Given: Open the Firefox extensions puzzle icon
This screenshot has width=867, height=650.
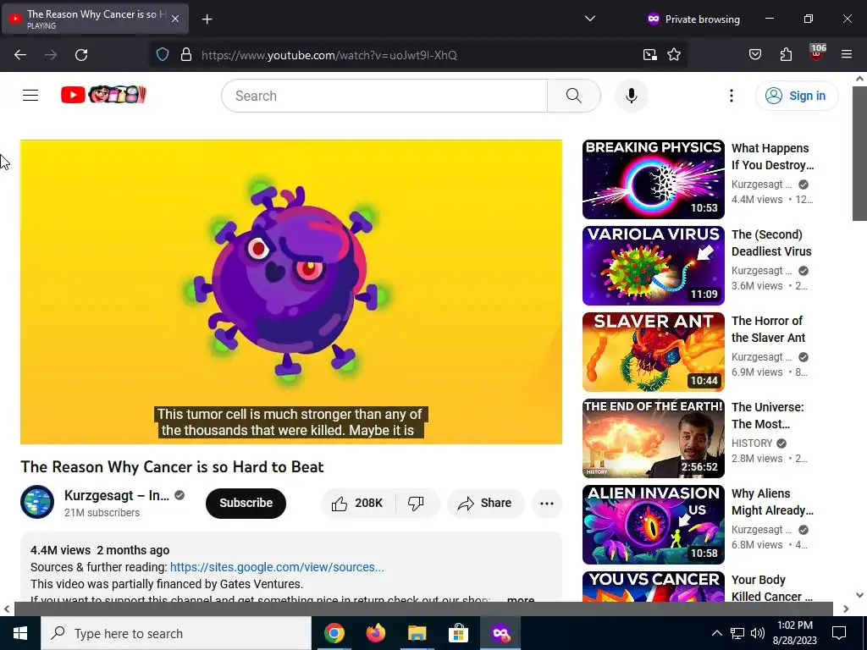Looking at the screenshot, I should pos(786,55).
